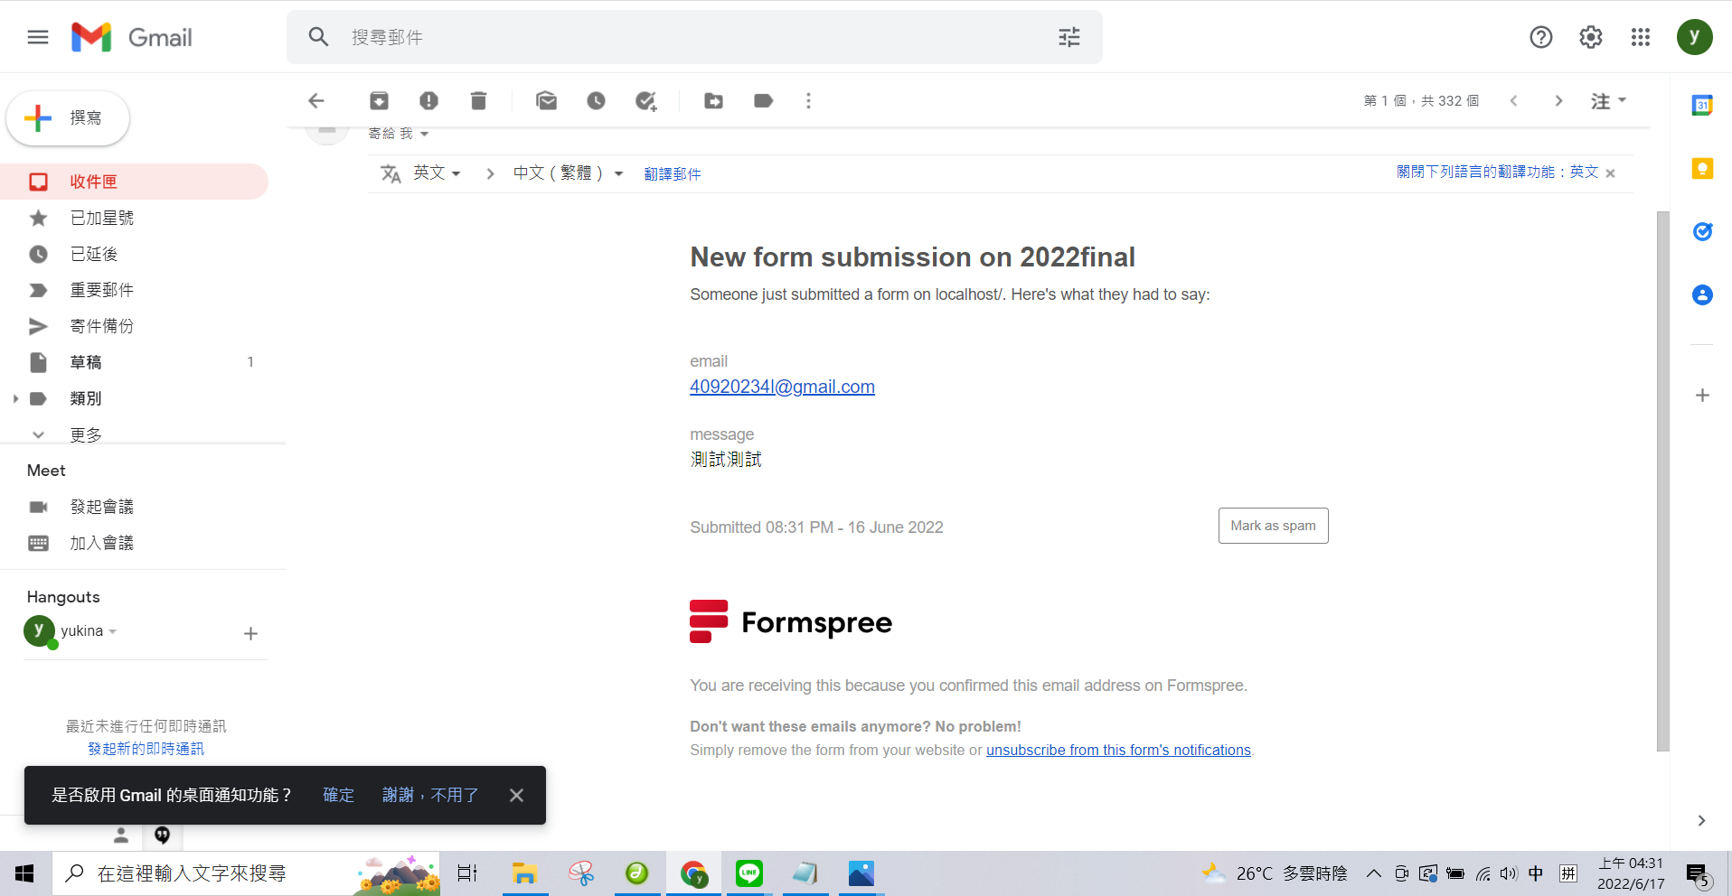Viewport: 1732px width, 896px height.
Task: Delete this email with the trash icon
Action: click(x=478, y=101)
